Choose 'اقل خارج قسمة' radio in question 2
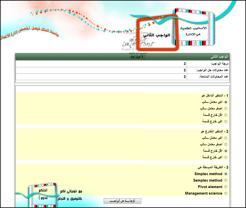Viewport: 246px width, 208px height. pos(226,151)
